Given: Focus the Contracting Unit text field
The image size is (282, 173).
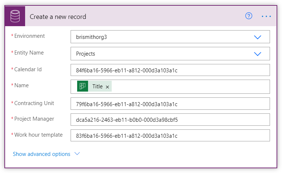Looking at the screenshot, I should coord(170,104).
